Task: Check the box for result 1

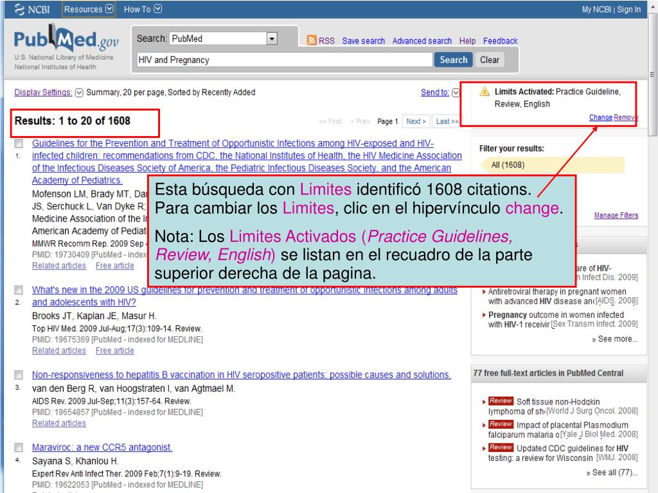Action: click(19, 143)
